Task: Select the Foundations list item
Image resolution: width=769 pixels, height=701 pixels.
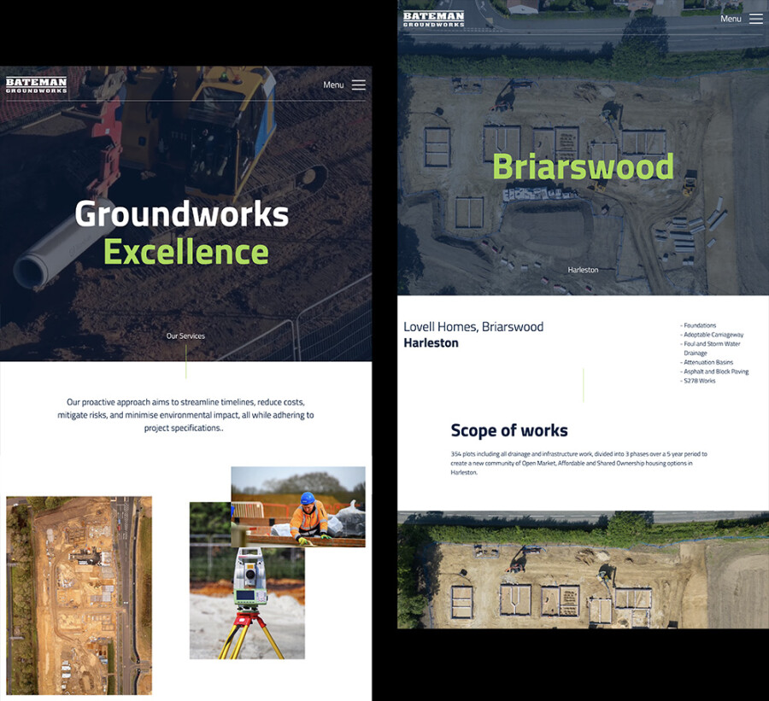Action: click(699, 324)
